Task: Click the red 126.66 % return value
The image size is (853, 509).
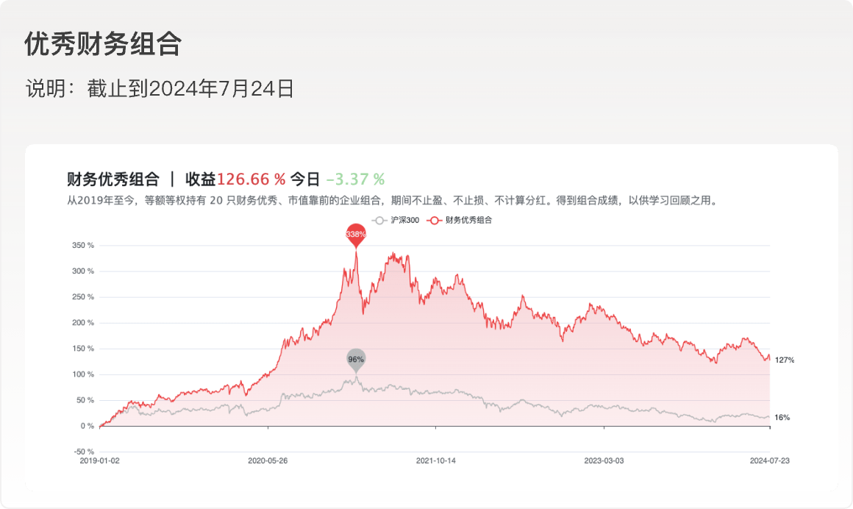Action: tap(251, 179)
